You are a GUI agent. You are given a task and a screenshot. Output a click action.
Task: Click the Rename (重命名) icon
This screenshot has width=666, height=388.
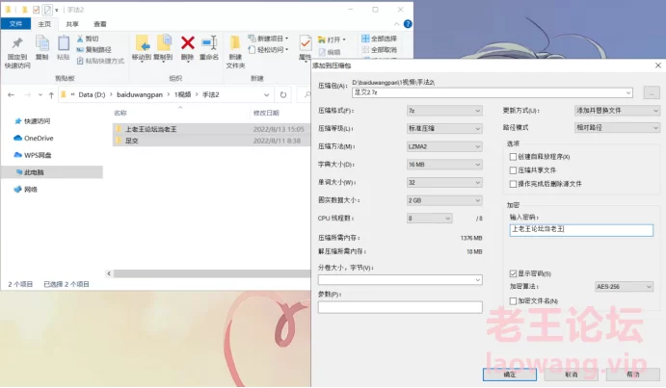click(209, 43)
